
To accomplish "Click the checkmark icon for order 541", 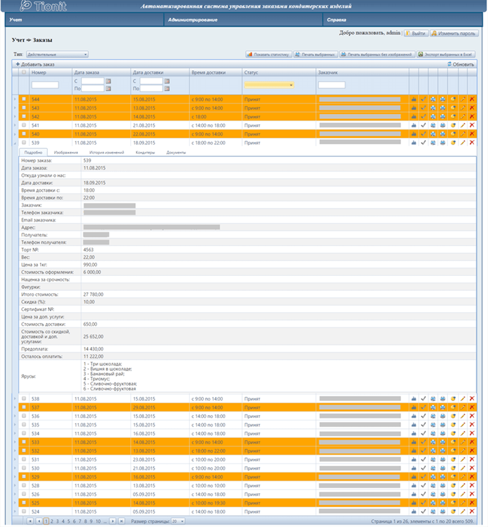I will 423,125.
